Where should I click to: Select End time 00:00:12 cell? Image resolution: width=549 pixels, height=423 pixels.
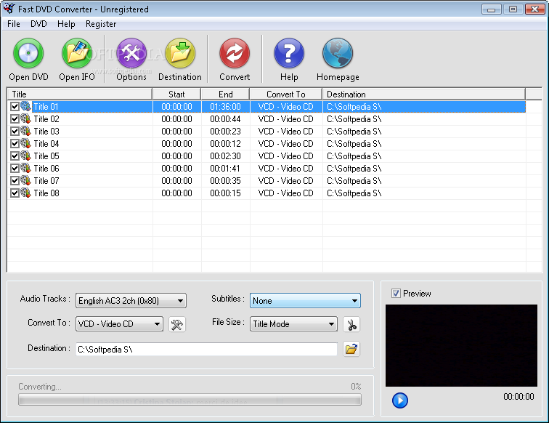pos(225,144)
